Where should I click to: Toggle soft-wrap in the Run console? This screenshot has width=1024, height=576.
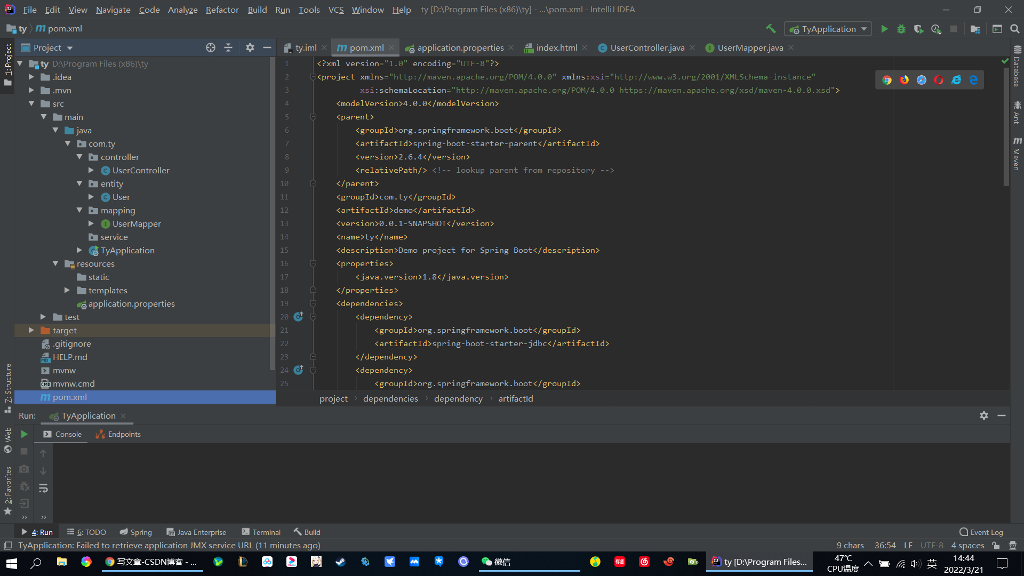click(x=43, y=489)
